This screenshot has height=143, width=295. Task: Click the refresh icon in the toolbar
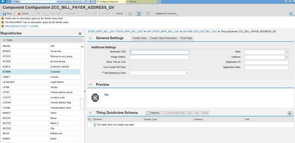coord(82,14)
